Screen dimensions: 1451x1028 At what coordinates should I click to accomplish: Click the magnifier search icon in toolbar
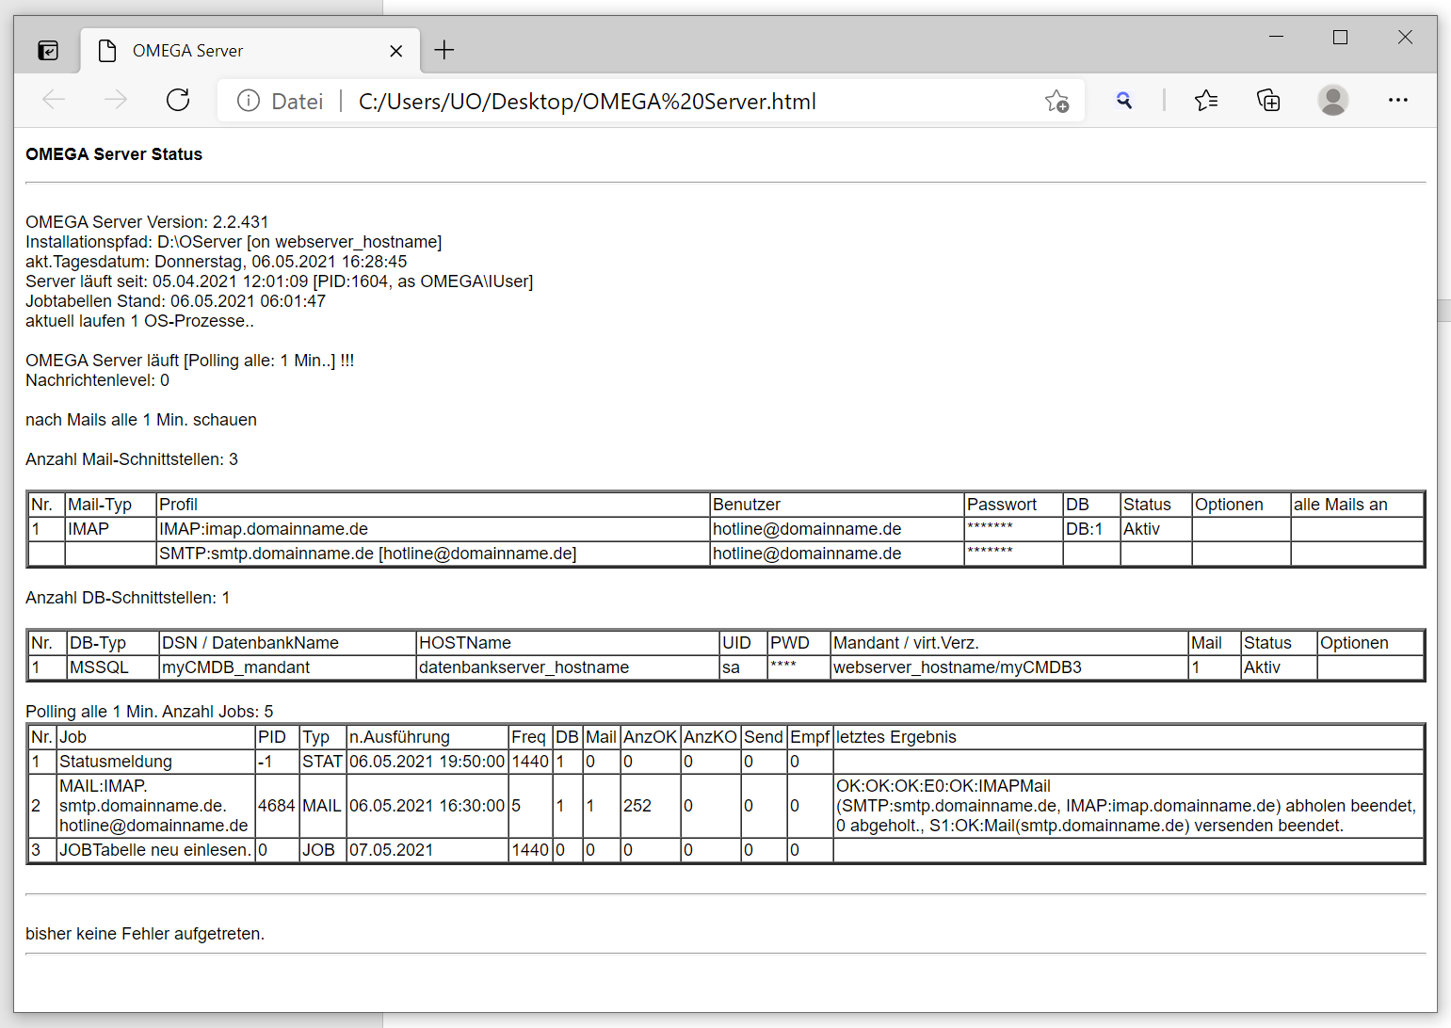[1123, 100]
